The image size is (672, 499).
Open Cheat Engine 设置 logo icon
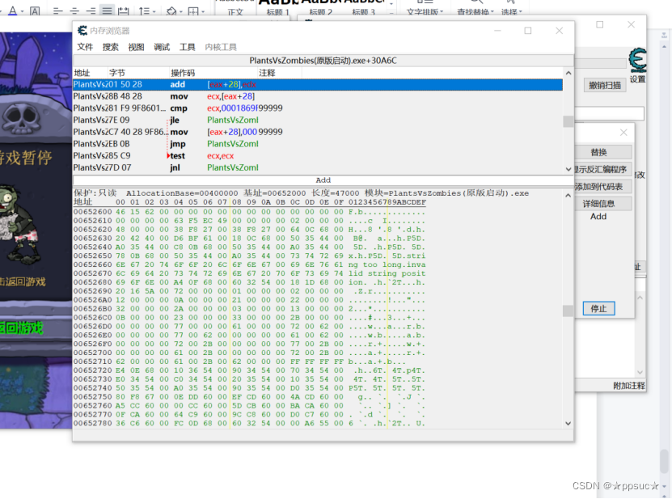[637, 60]
